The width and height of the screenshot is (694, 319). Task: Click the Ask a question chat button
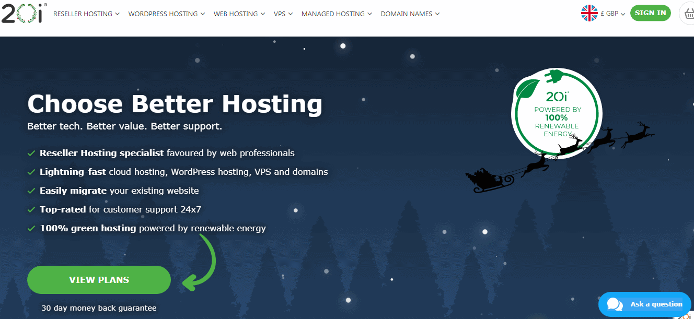tap(656, 304)
